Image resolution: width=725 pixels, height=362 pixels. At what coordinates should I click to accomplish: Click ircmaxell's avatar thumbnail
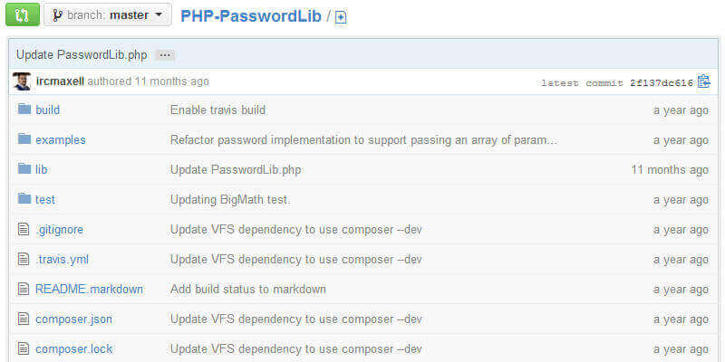click(x=22, y=81)
